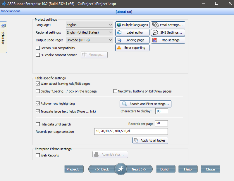Open Multiple languages settings via globe icon
Viewport: 234px width, 181px height.
click(132, 25)
